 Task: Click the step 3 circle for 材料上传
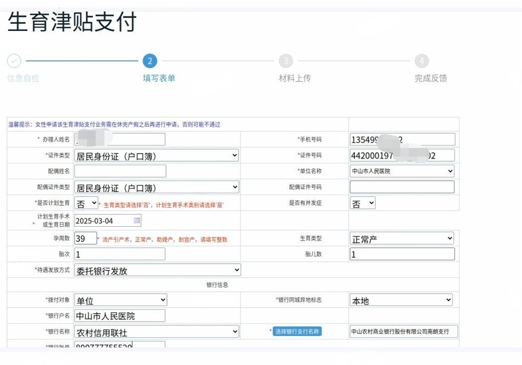click(285, 60)
